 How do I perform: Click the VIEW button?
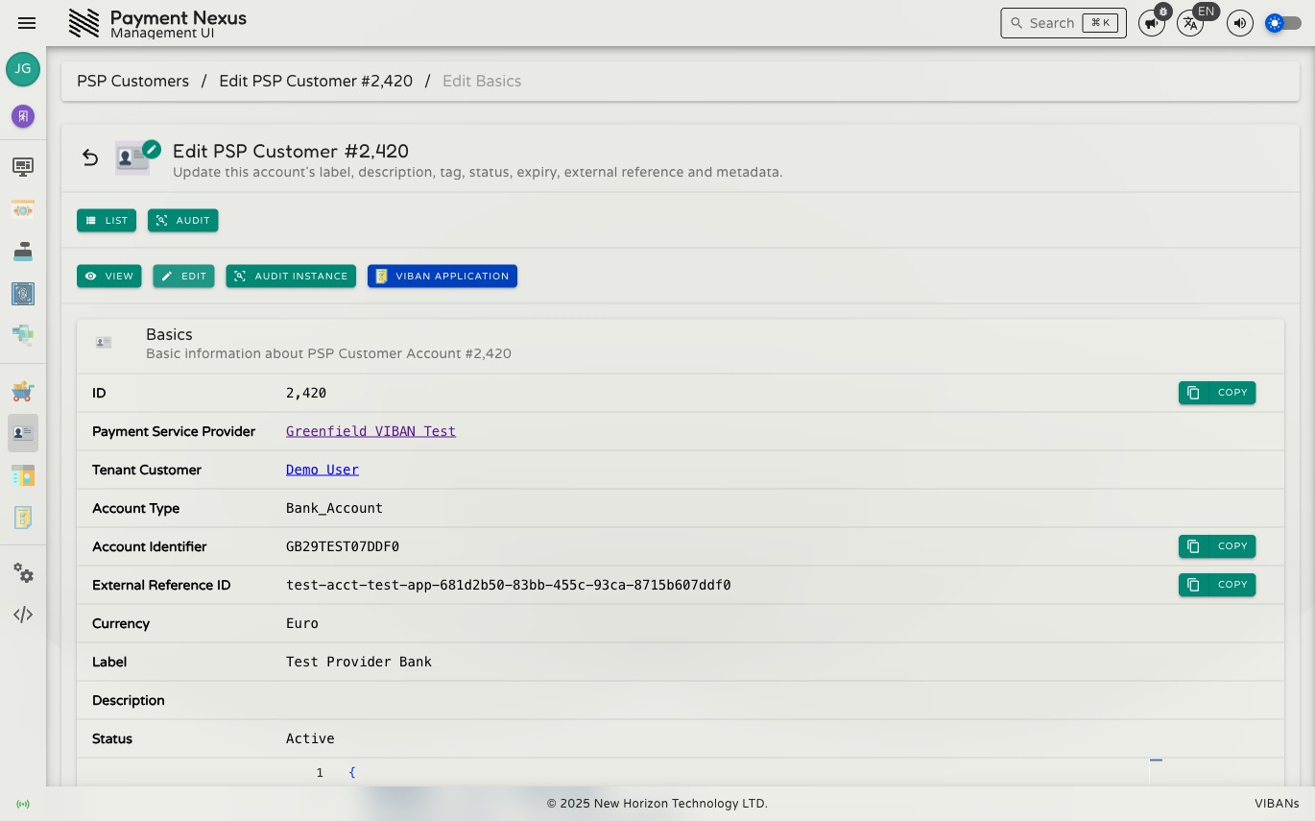109,277
